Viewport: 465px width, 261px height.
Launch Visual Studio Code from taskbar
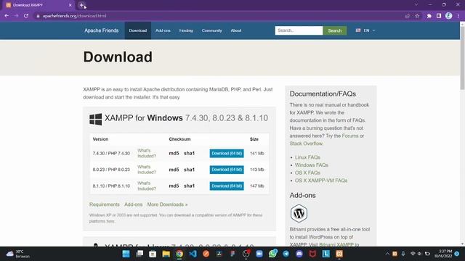point(193,254)
